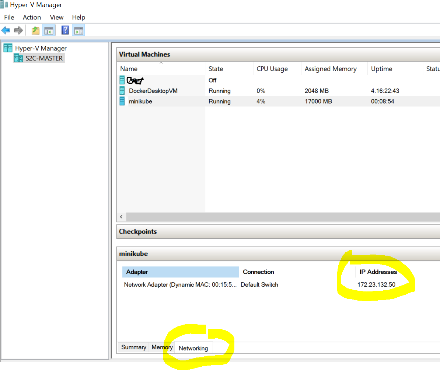The width and height of the screenshot is (440, 370).
Task: Click the icon of the powered-off VM
Action: click(122, 80)
